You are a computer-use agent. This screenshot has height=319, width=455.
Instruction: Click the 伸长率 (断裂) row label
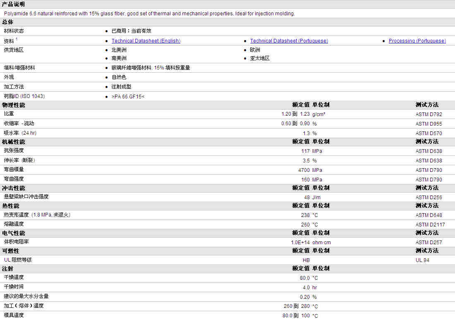(x=19, y=160)
